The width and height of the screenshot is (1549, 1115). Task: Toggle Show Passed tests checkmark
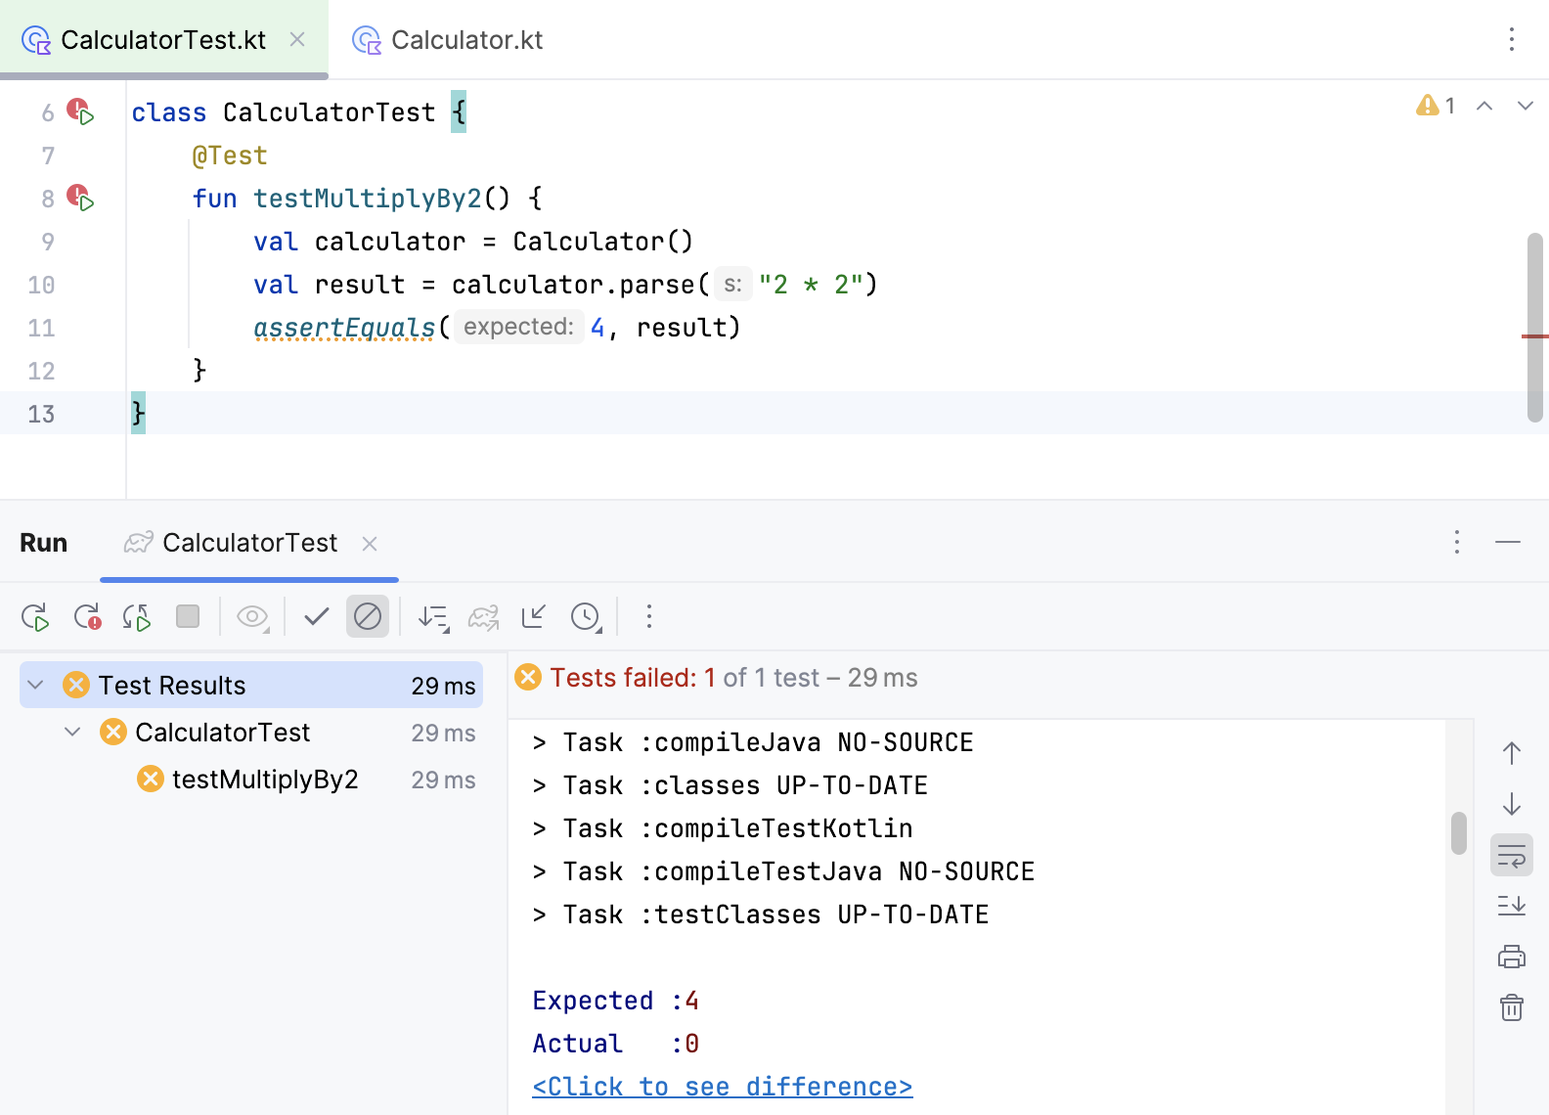(x=316, y=616)
